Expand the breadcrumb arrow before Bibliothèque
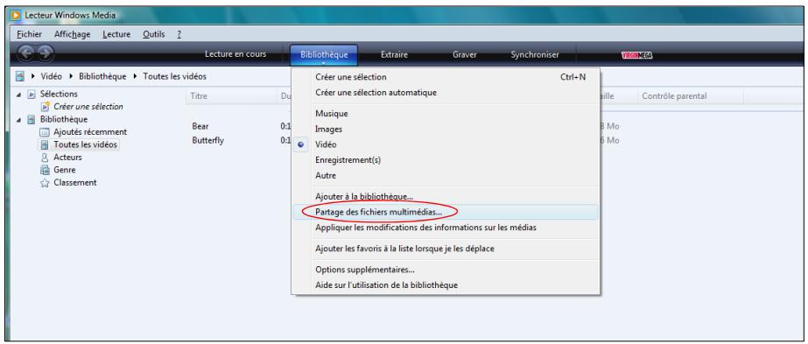Screen dimensions: 808x344 coord(72,77)
